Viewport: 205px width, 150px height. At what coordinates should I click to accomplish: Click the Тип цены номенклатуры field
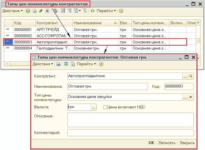[125, 97]
